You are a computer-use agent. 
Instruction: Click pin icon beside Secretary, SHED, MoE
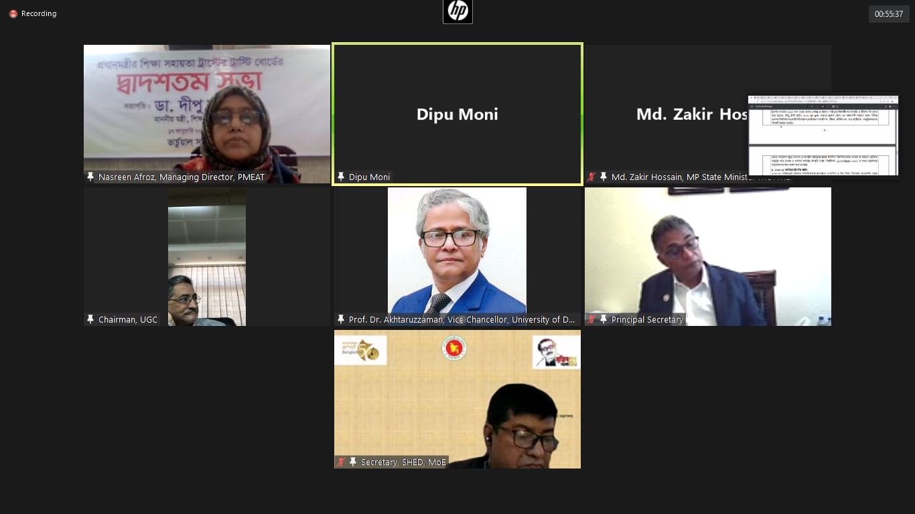click(353, 462)
